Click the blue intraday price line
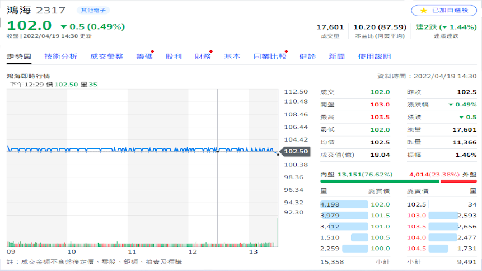Image resolution: width=482 pixels, height=271 pixels. 142,150
